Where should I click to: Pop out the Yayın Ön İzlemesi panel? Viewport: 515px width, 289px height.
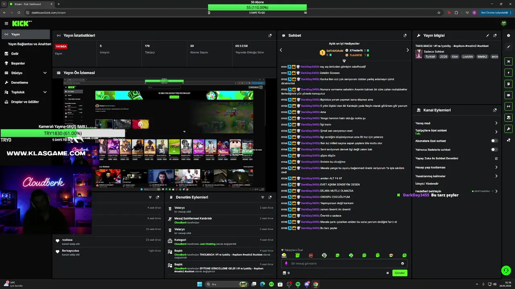270,73
